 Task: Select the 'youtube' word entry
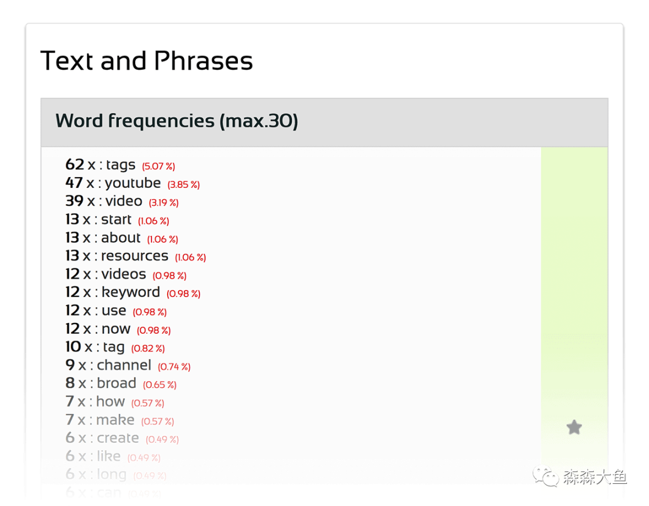132,183
